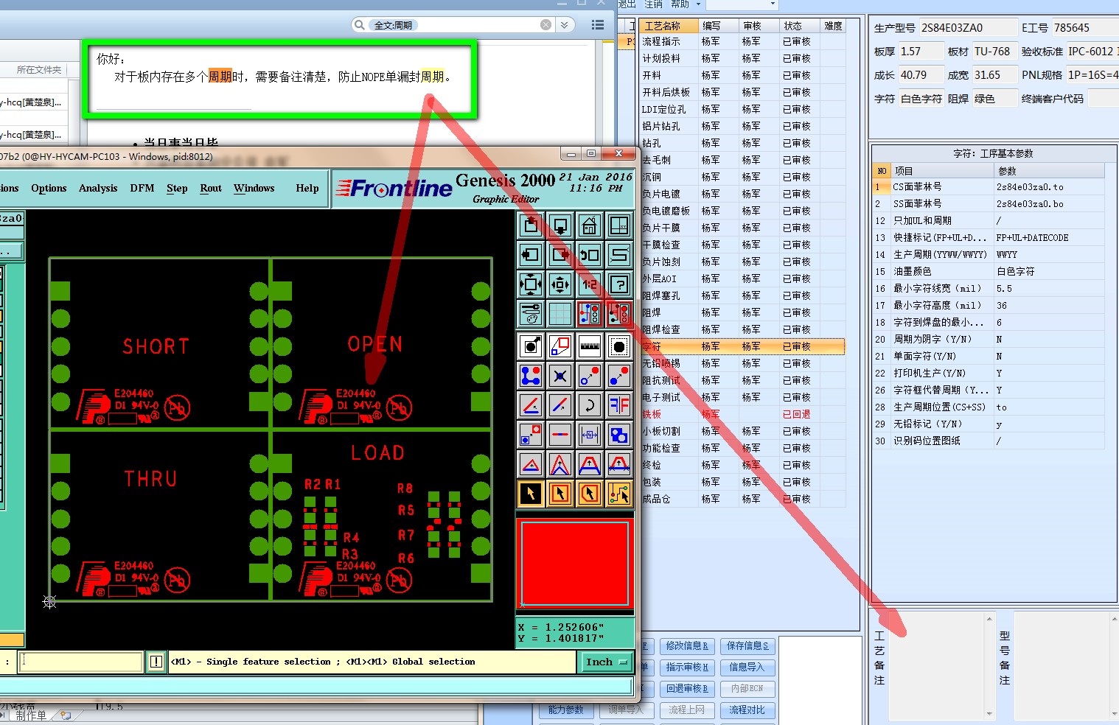The width and height of the screenshot is (1119, 725).
Task: Click scroll-down arrow of 工艺备注 box
Action: pyautogui.click(x=989, y=713)
